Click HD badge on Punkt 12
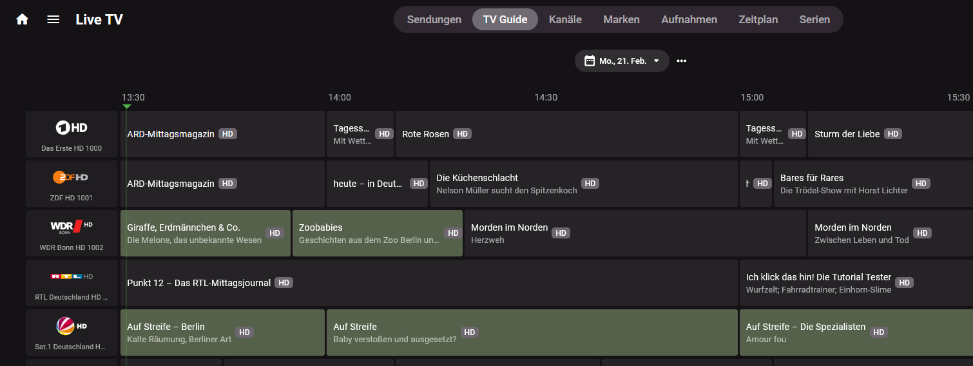Viewport: 973px width, 366px height. tap(284, 283)
